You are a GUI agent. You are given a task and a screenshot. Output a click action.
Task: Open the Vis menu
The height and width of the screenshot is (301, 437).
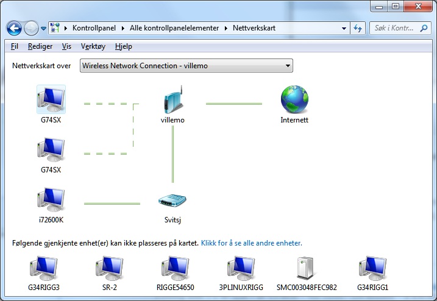tap(66, 46)
